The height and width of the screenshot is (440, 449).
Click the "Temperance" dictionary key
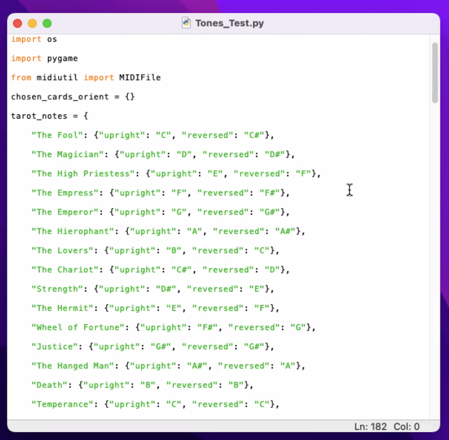pos(62,404)
